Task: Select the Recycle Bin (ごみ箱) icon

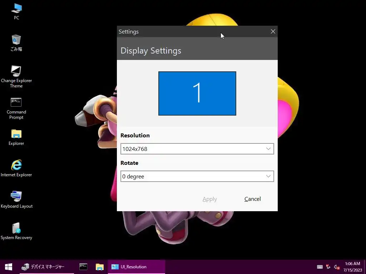Action: pyautogui.click(x=16, y=43)
